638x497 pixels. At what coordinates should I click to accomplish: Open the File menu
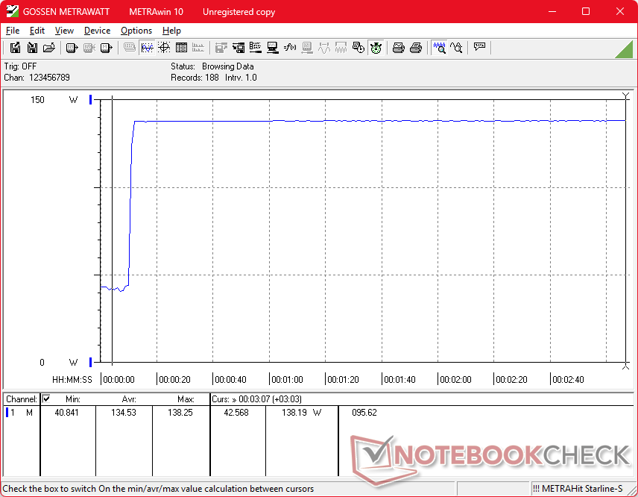[x=13, y=31]
